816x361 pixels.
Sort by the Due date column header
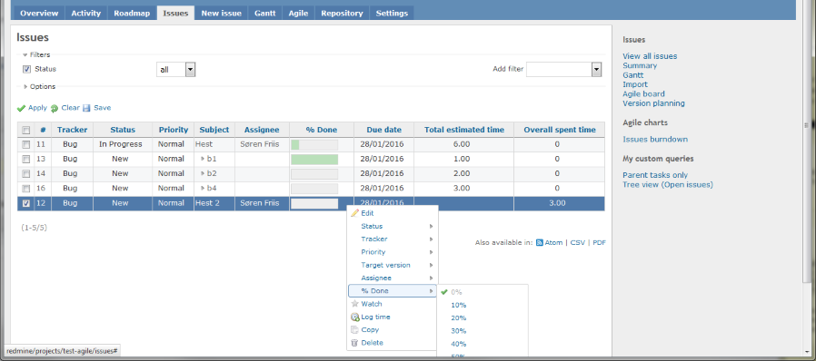pos(383,130)
